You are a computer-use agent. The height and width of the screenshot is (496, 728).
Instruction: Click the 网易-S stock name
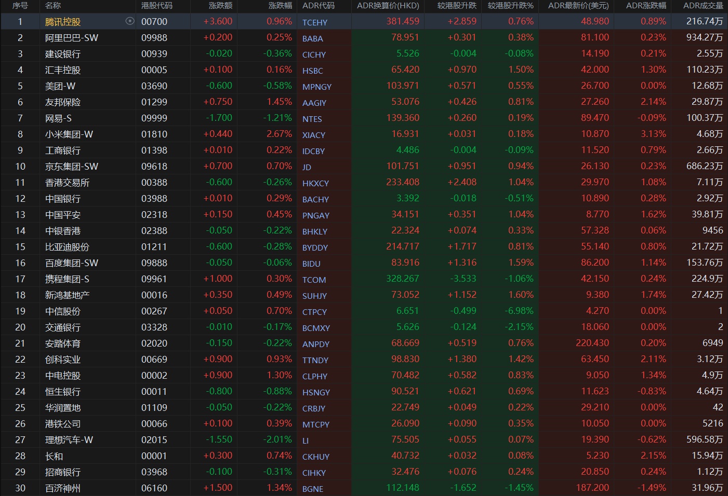click(x=58, y=118)
